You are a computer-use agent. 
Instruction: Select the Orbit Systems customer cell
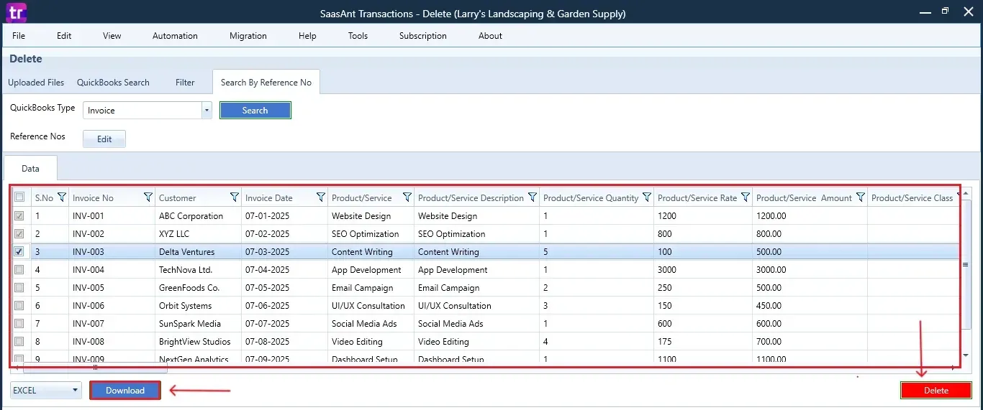(198, 305)
